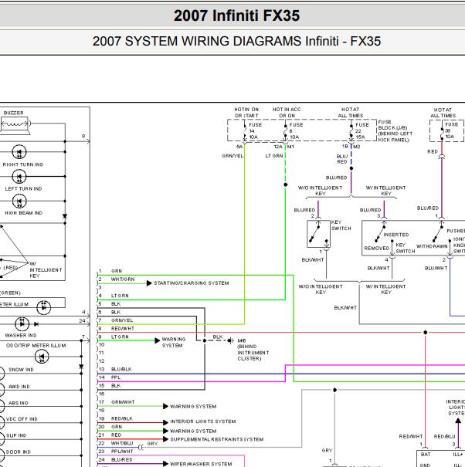
Task: Click the 'LEFT TURN IND' label
Action: (x=23, y=188)
